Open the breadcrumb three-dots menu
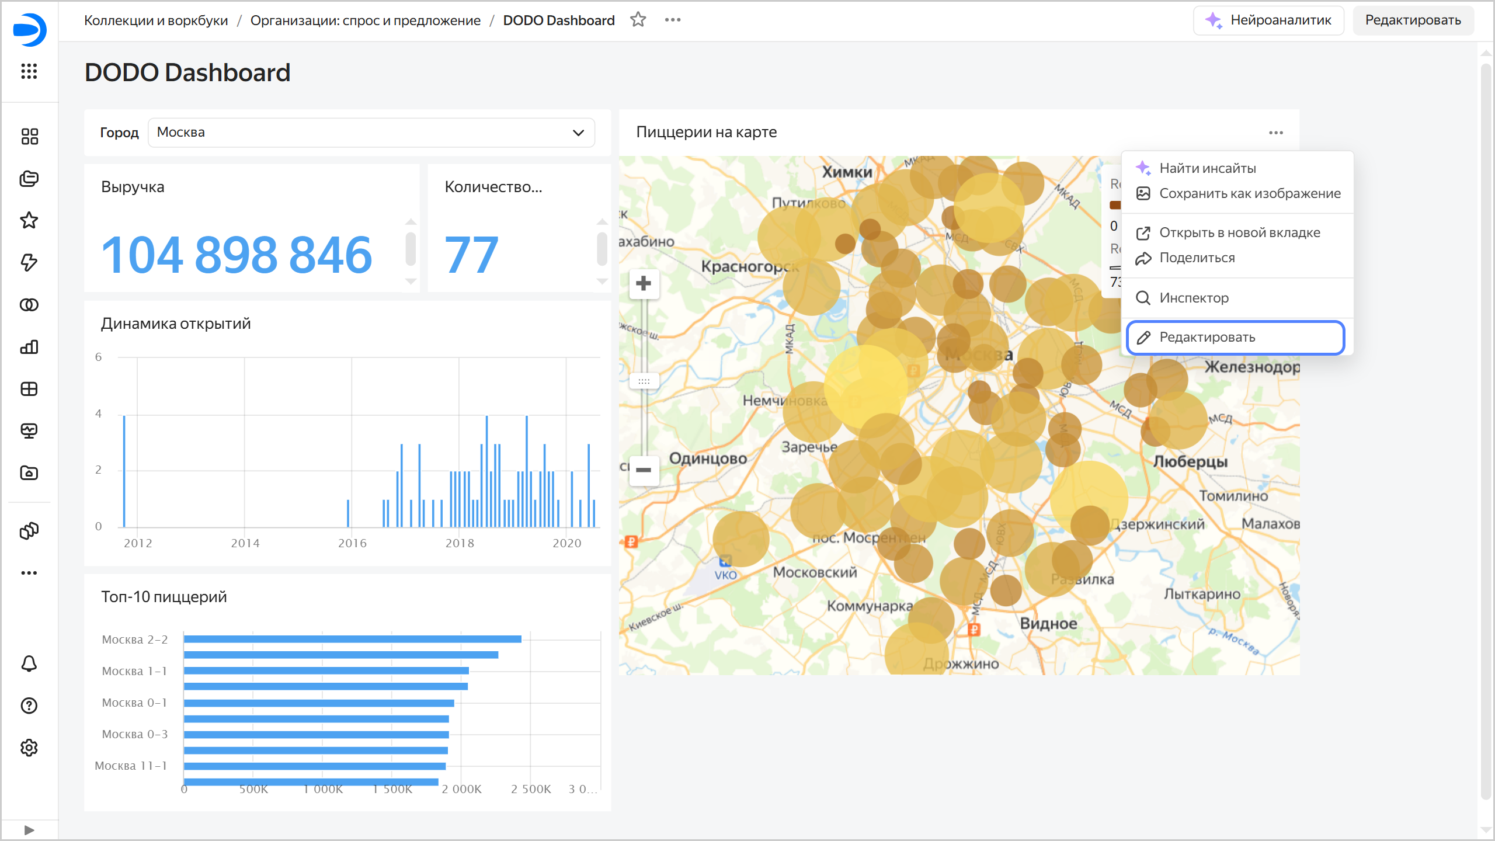 coord(673,20)
